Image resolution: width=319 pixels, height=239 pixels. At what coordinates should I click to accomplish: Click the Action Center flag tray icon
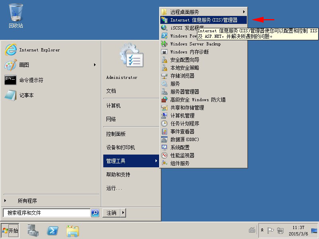coord(270,231)
